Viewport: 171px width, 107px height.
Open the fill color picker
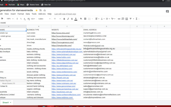coord(81,19)
